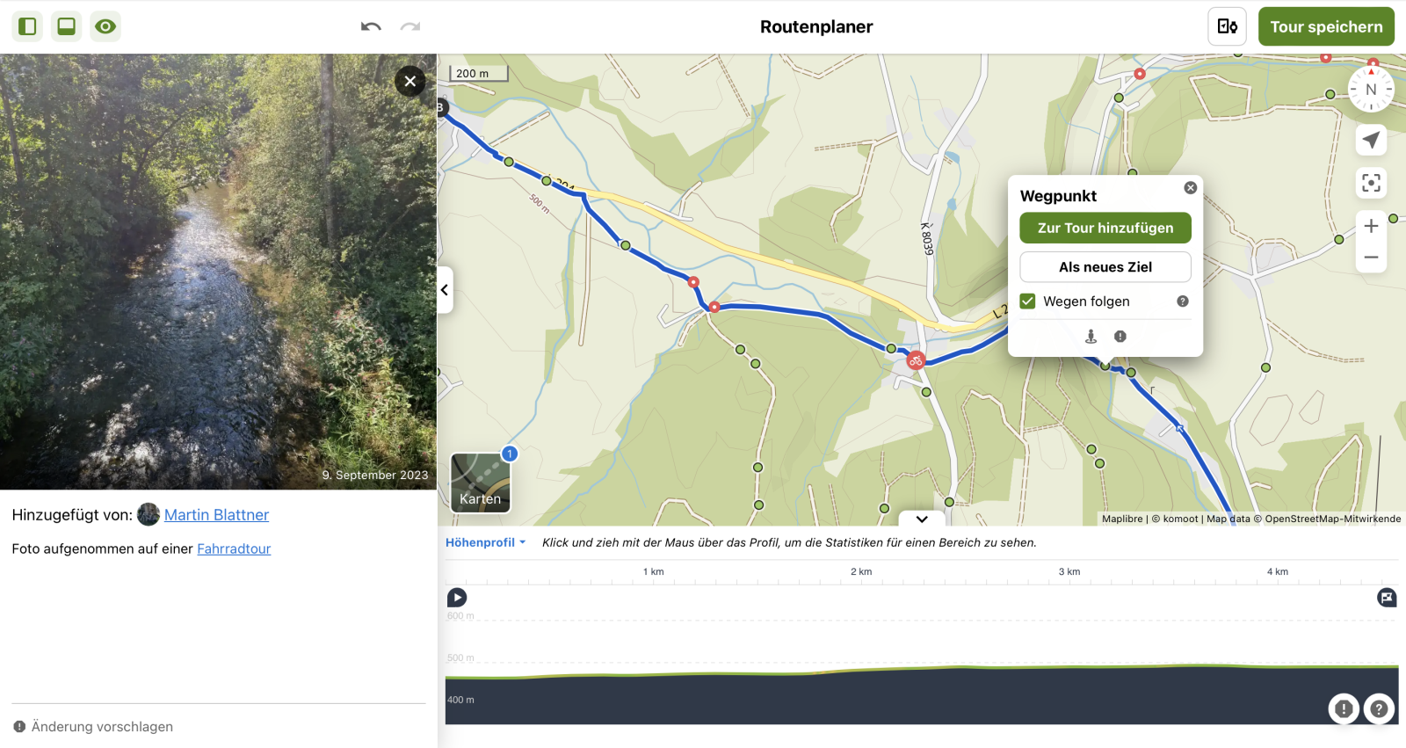Click the eye visibility icon

tap(105, 26)
